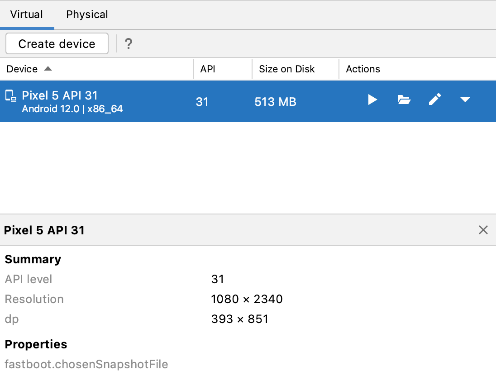The height and width of the screenshot is (371, 496).
Task: Select the Virtual tab
Action: pyautogui.click(x=27, y=14)
